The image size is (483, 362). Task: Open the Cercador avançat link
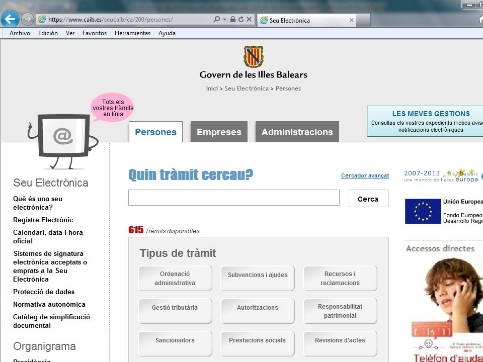pyautogui.click(x=365, y=175)
